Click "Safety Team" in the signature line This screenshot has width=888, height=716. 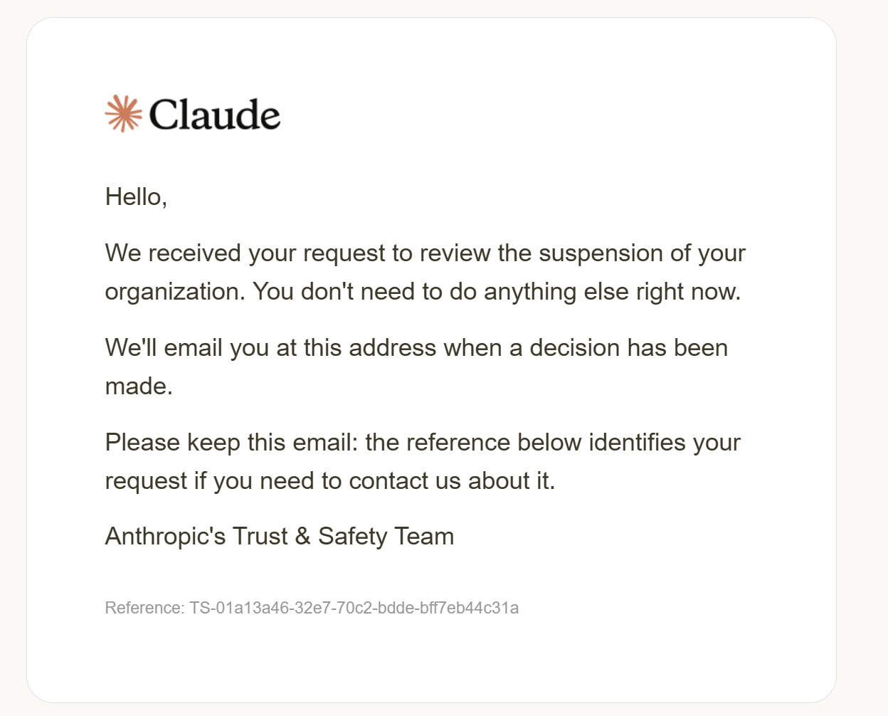(386, 537)
